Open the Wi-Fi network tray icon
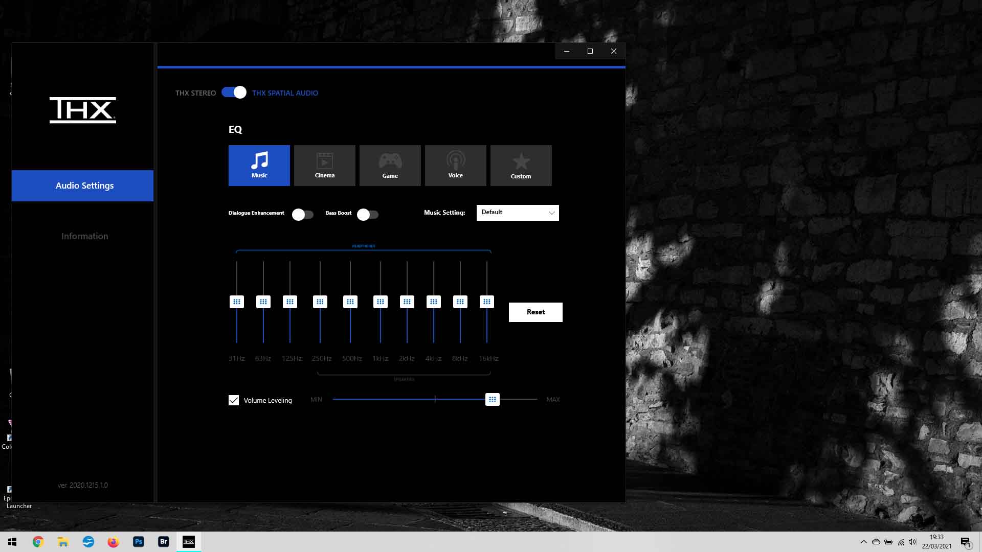This screenshot has height=552, width=982. point(901,542)
